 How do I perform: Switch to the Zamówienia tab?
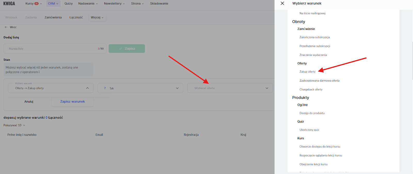point(53,18)
